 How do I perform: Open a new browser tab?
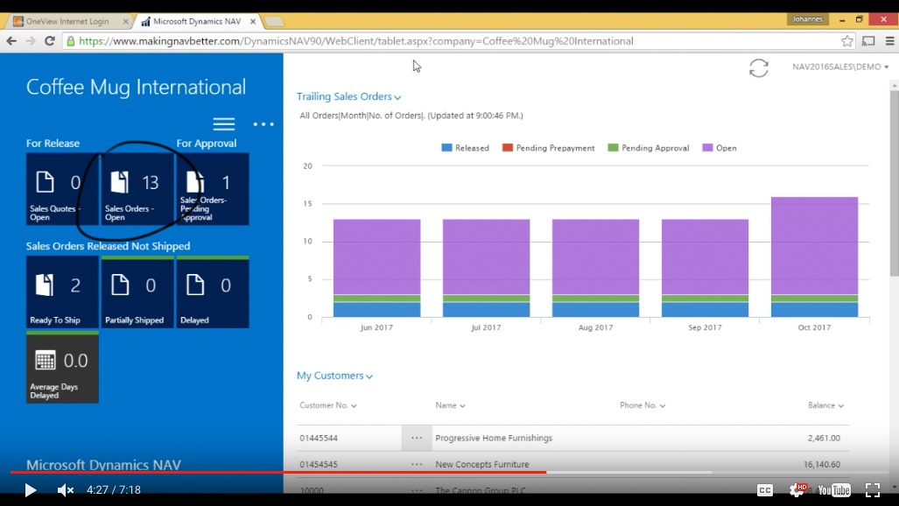274,22
